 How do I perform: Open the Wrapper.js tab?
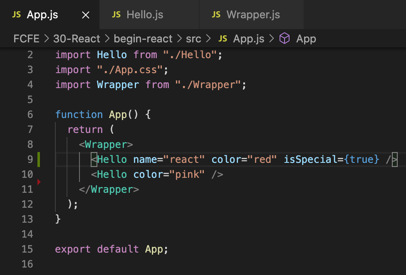coord(252,15)
